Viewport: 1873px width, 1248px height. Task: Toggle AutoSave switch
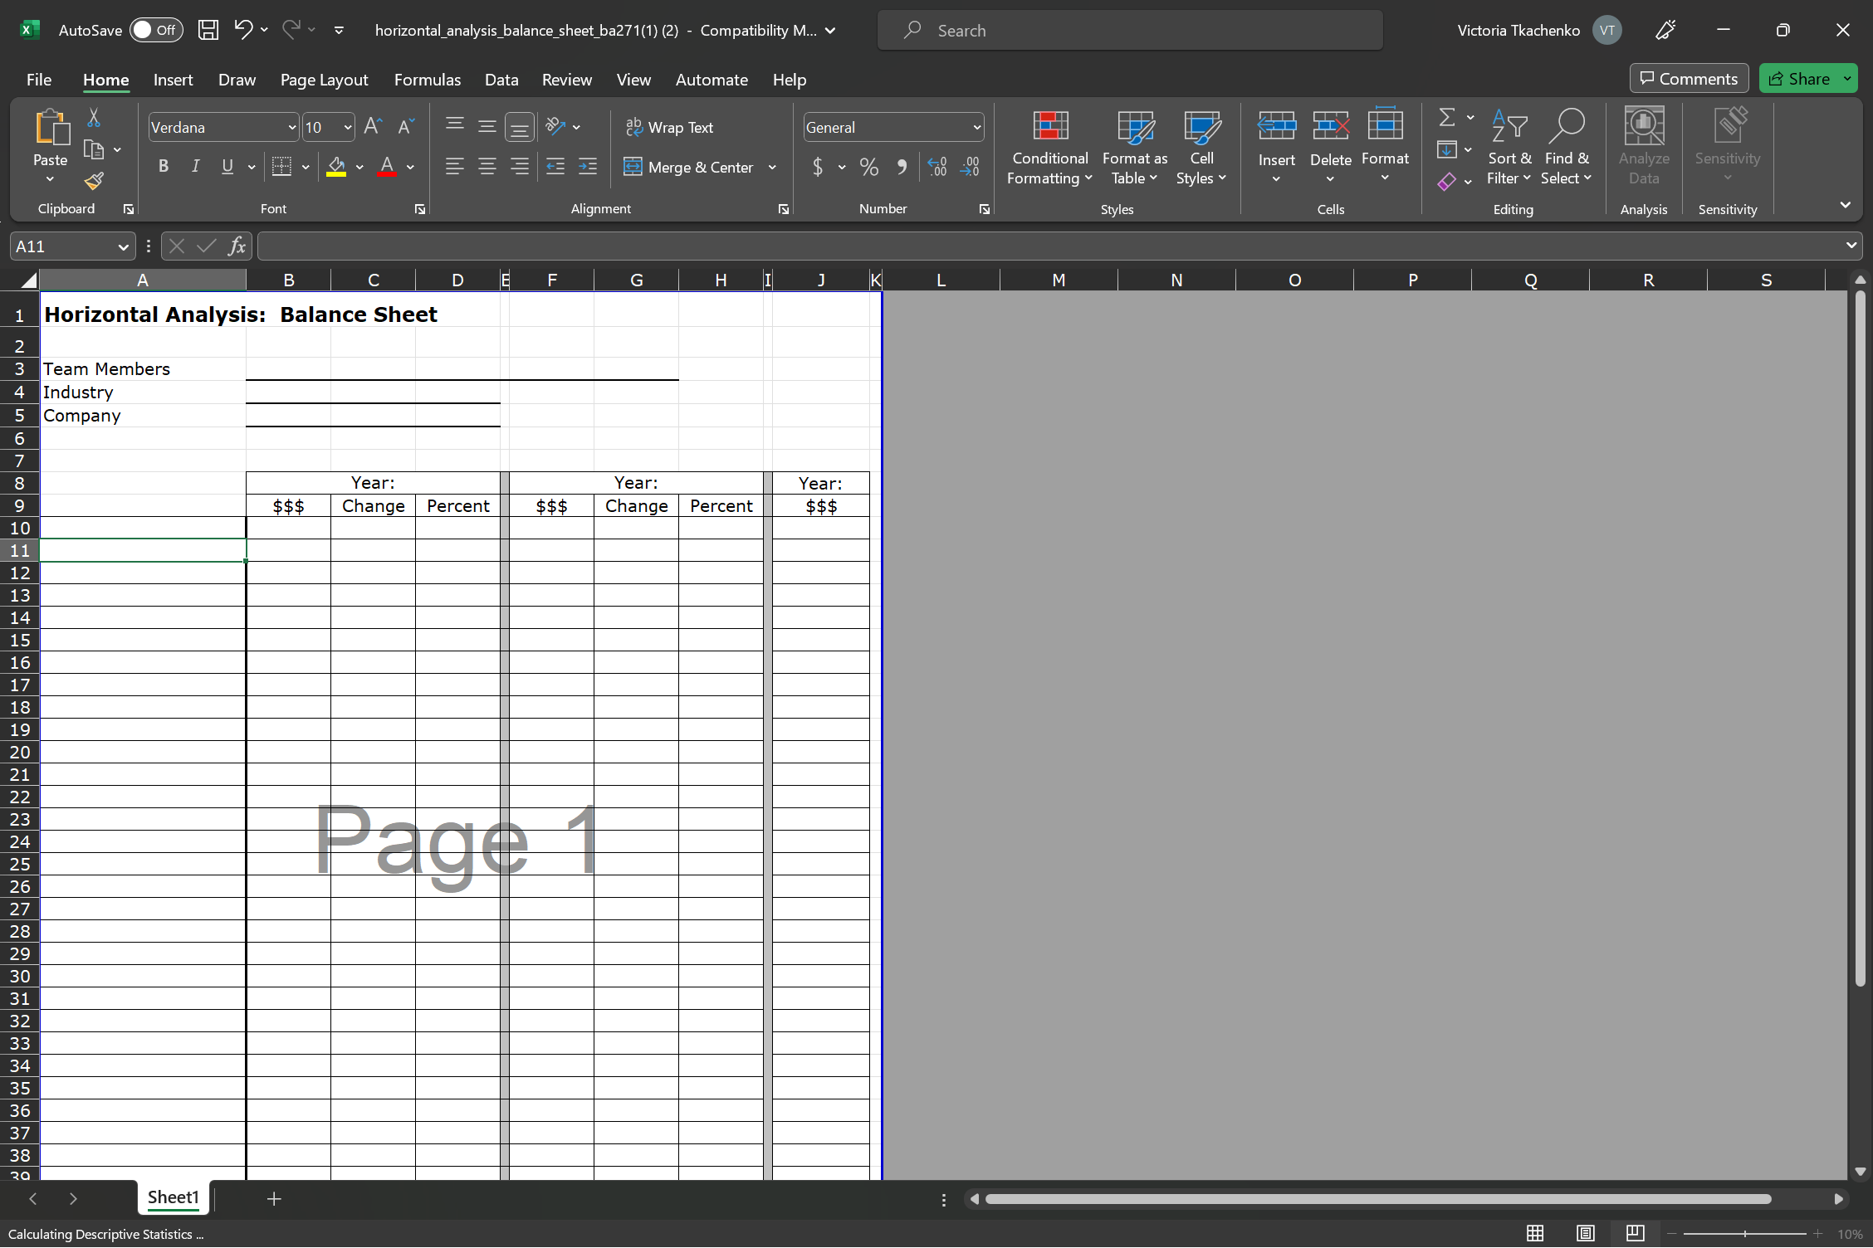pos(155,30)
